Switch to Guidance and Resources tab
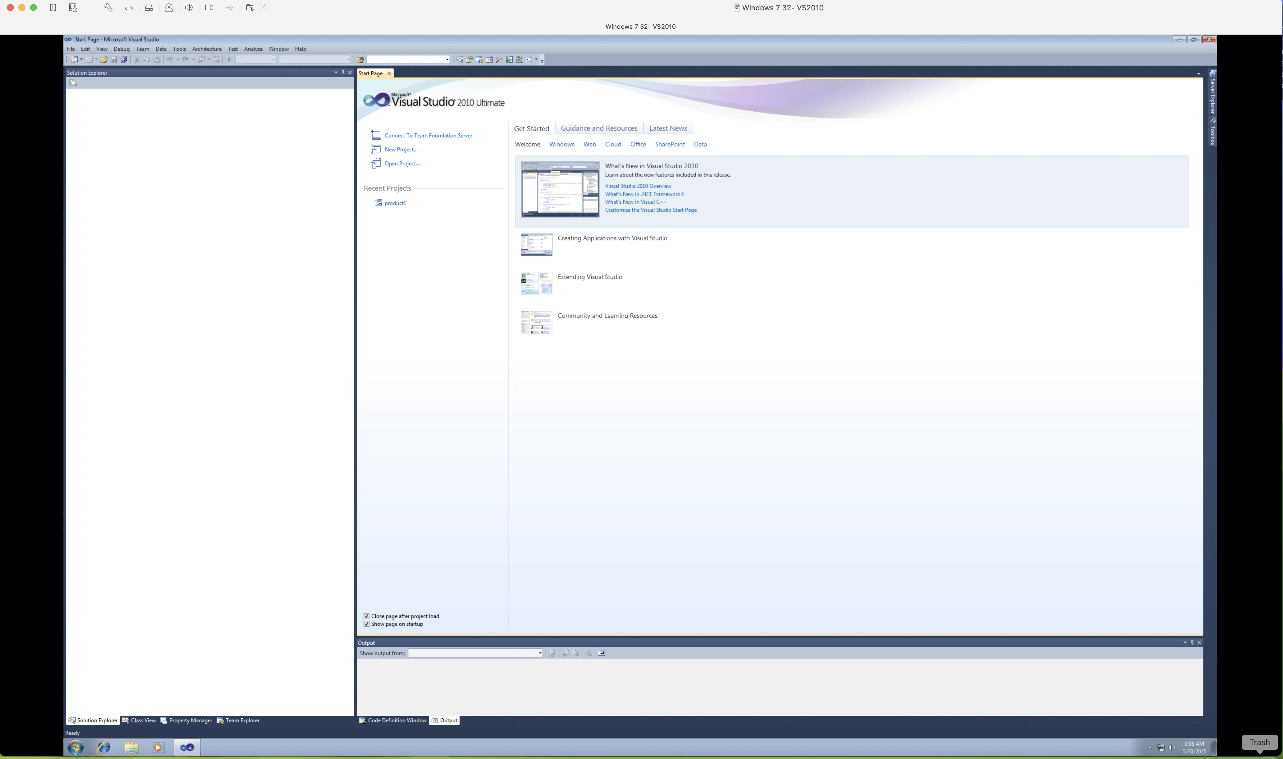 (599, 128)
